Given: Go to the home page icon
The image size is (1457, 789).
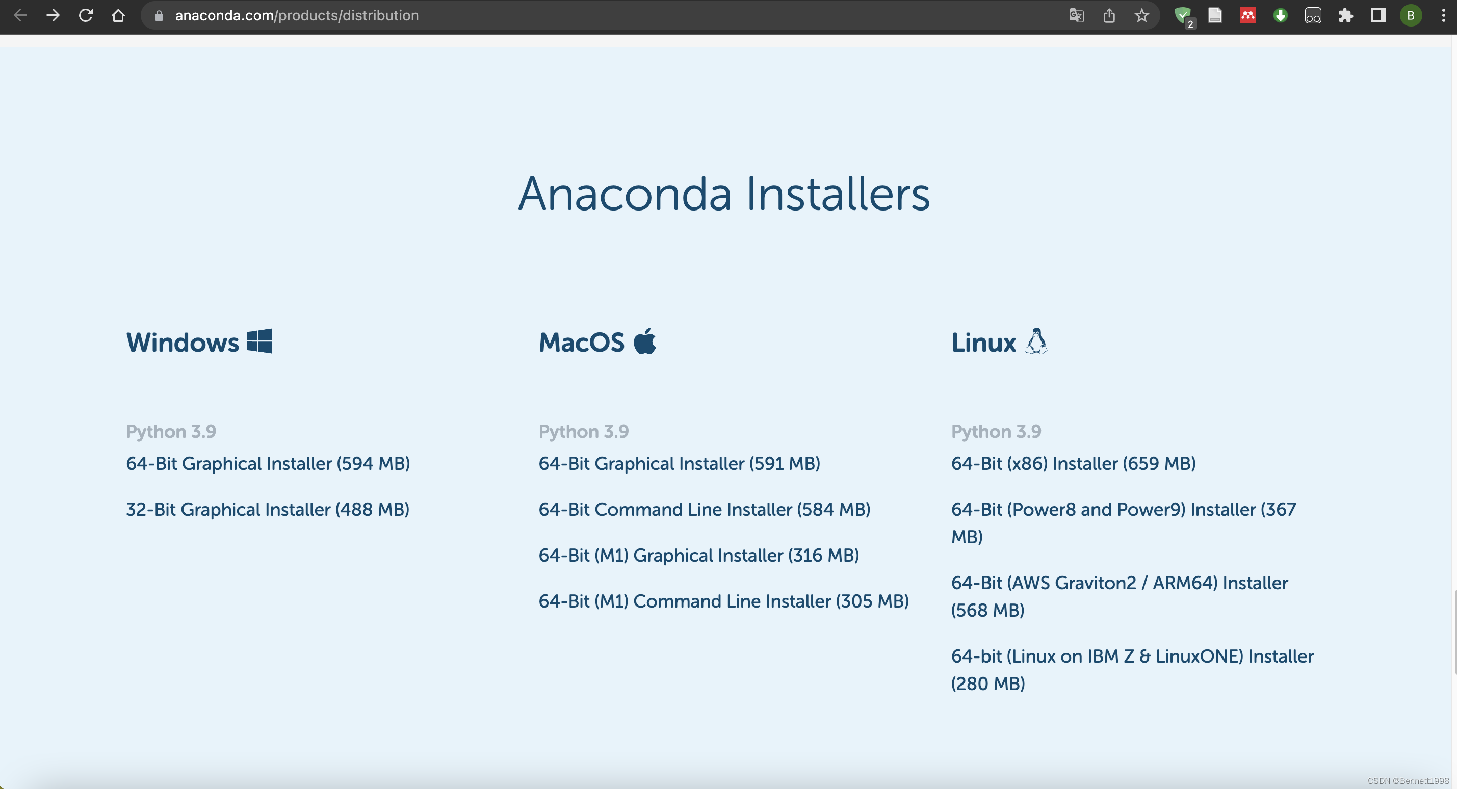Looking at the screenshot, I should 118,15.
